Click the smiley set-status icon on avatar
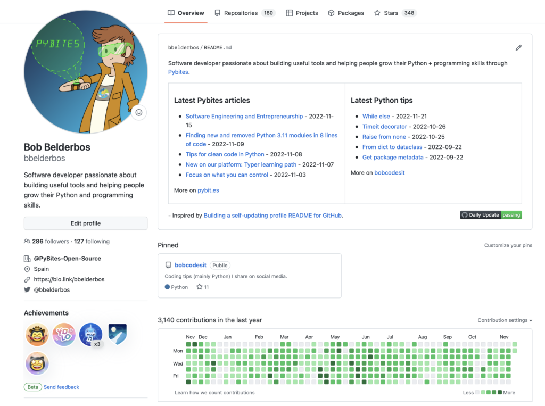Viewport: 545px width, 406px height. pos(139,113)
